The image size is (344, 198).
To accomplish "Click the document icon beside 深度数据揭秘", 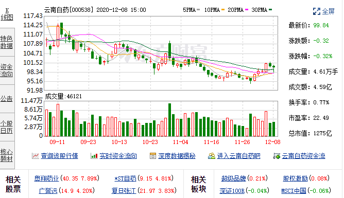I will 153,156.
